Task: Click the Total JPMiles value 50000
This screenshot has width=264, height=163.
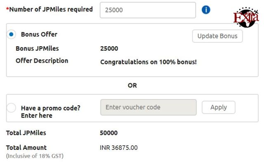Action: click(x=108, y=133)
